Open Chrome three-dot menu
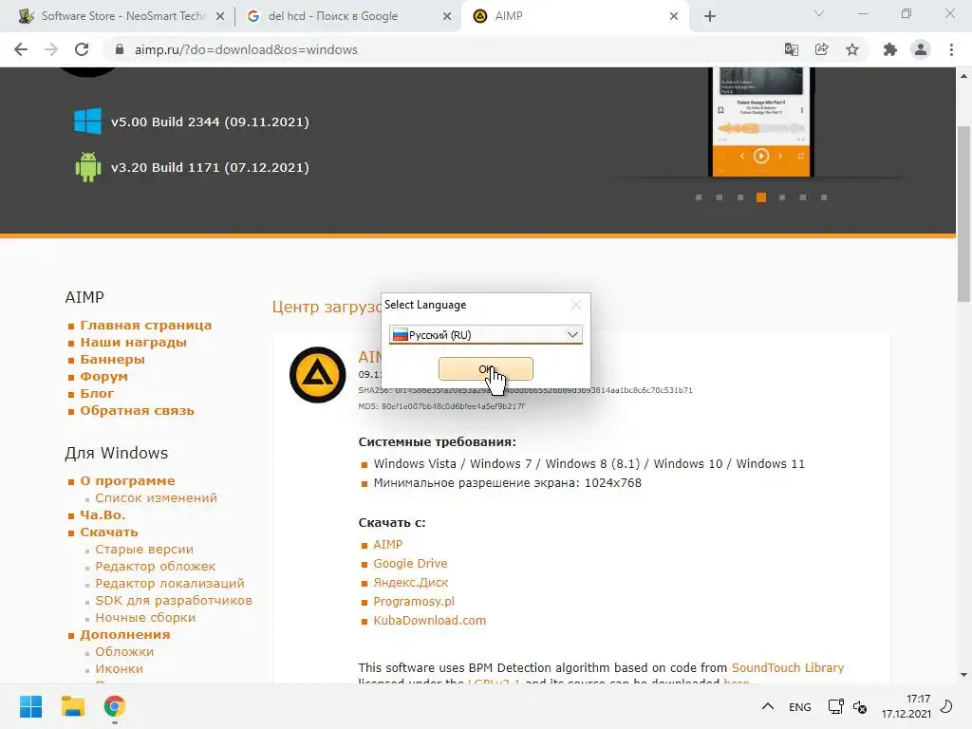 (x=951, y=49)
